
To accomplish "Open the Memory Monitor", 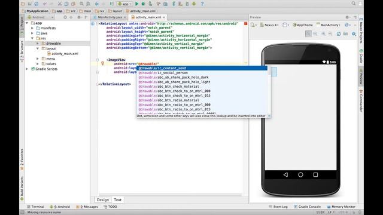I will click(341, 207).
